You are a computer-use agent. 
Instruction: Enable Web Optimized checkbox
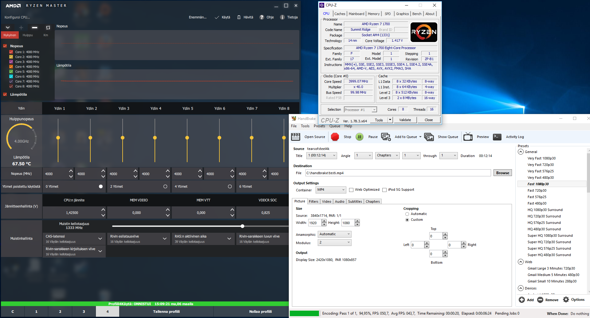point(351,190)
